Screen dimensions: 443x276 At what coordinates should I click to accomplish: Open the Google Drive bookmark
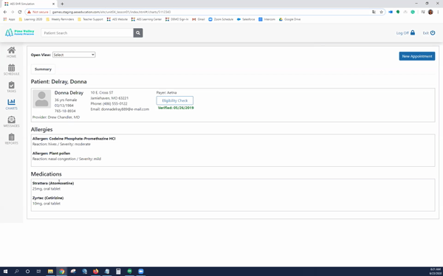tap(289, 19)
